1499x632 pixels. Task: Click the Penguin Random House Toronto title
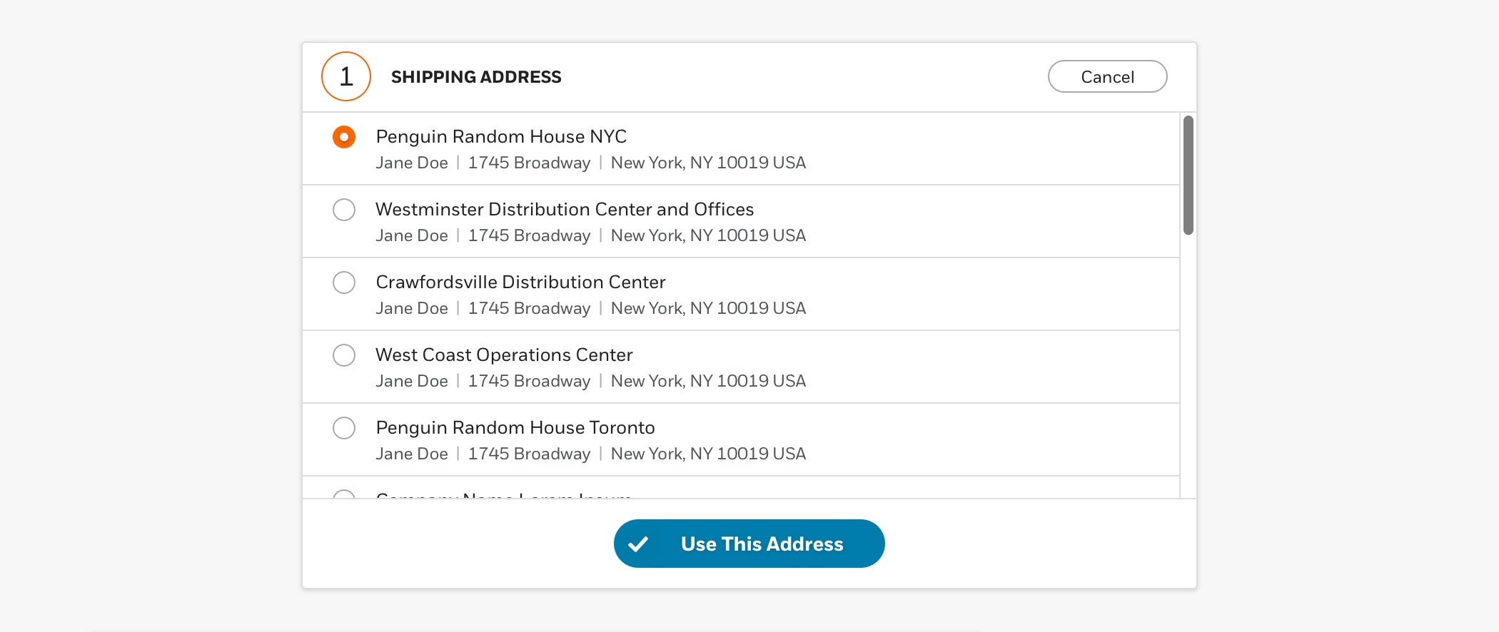click(x=515, y=427)
